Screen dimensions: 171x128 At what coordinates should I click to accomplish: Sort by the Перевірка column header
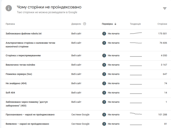tap(107, 24)
